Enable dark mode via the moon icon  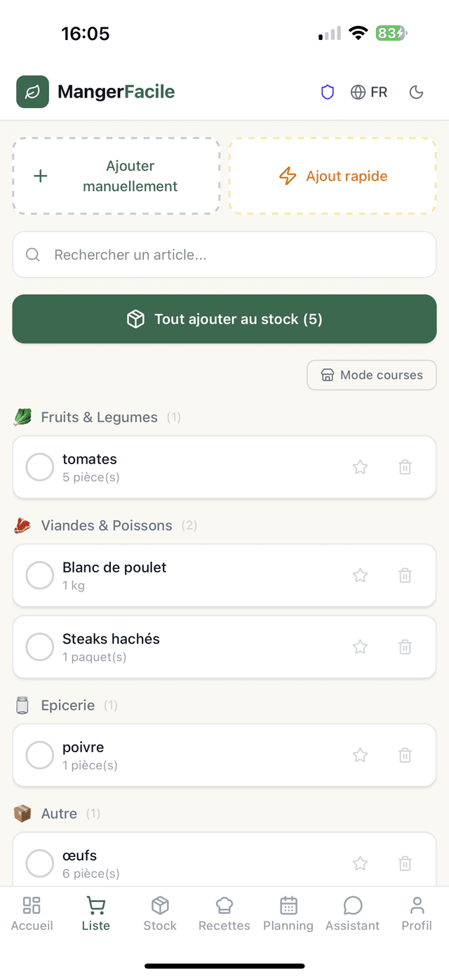(x=416, y=92)
